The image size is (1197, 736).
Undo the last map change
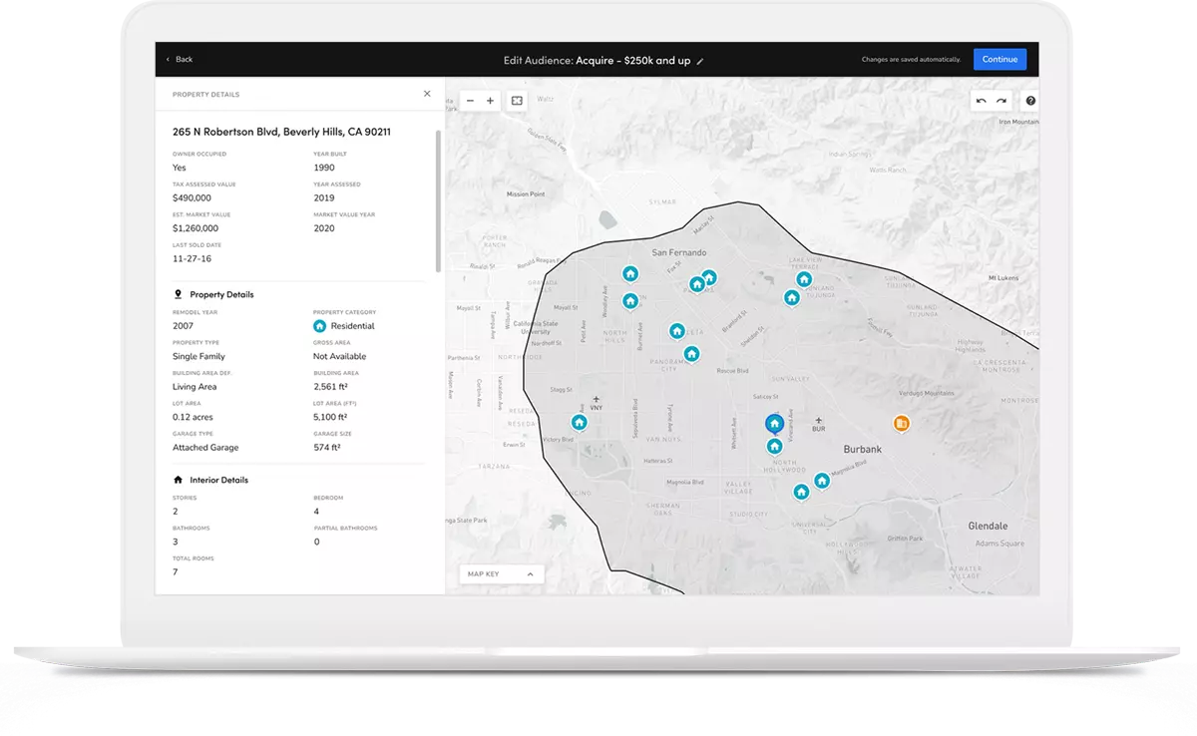[x=982, y=101]
